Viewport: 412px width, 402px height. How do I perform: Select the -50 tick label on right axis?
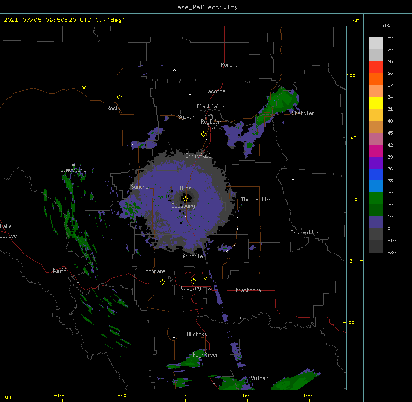tap(351, 261)
